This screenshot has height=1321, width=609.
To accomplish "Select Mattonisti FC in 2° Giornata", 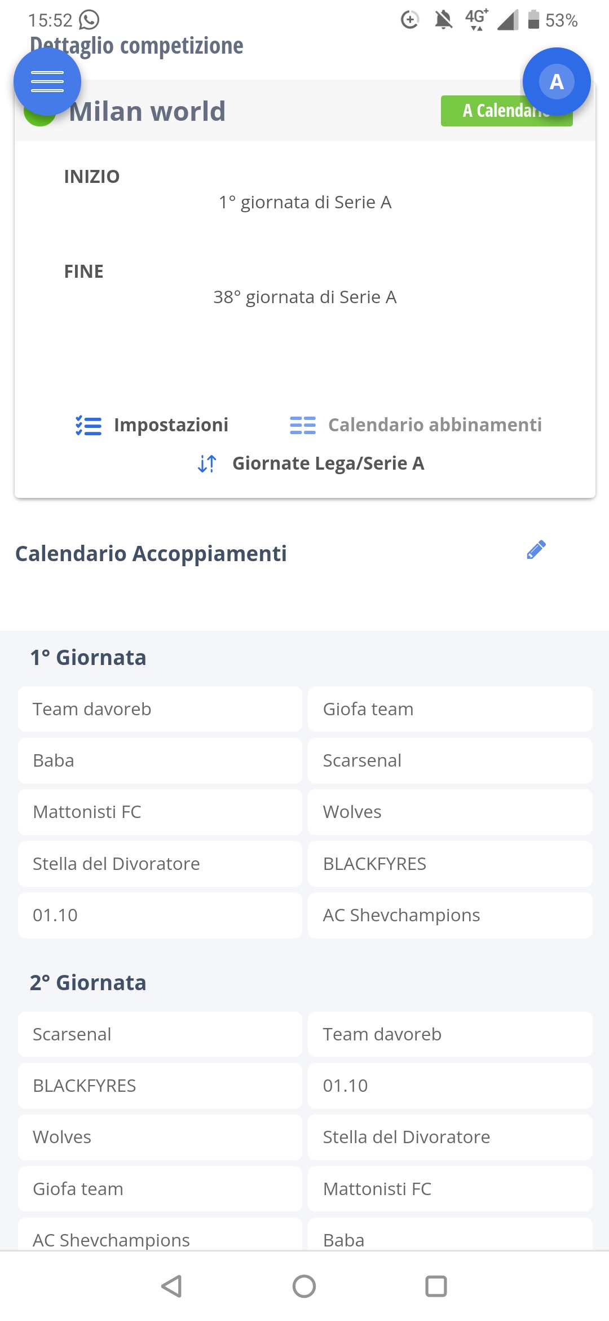I will pos(450,1189).
